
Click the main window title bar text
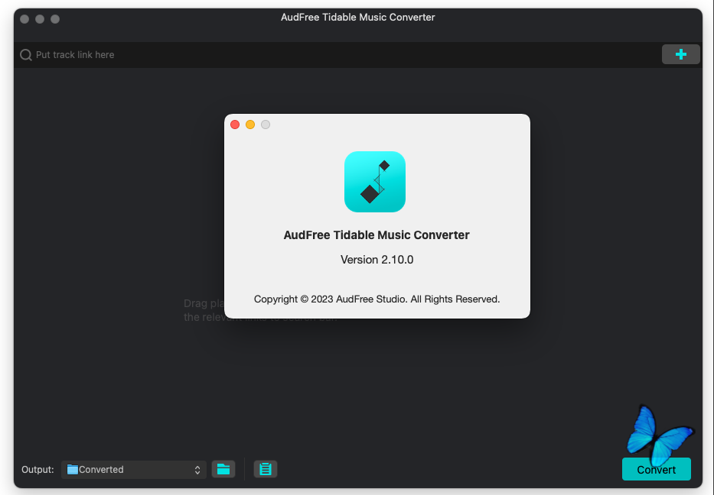(357, 18)
